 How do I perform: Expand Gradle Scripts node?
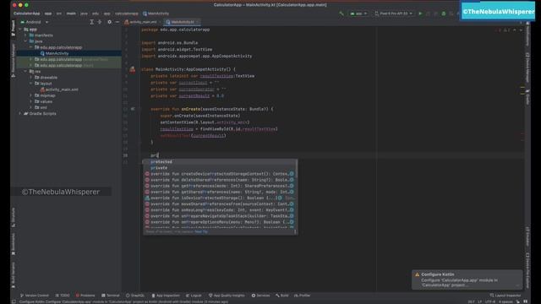pos(20,113)
